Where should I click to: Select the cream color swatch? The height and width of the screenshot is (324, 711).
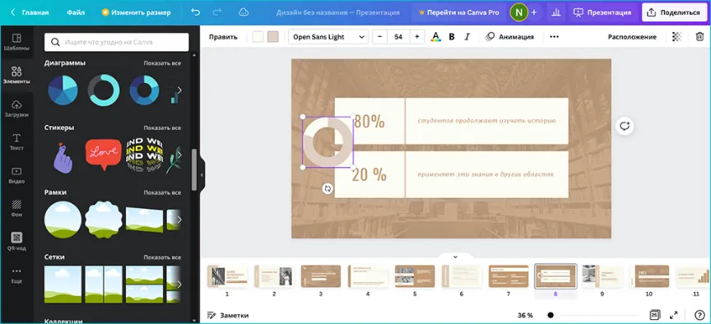click(x=258, y=37)
